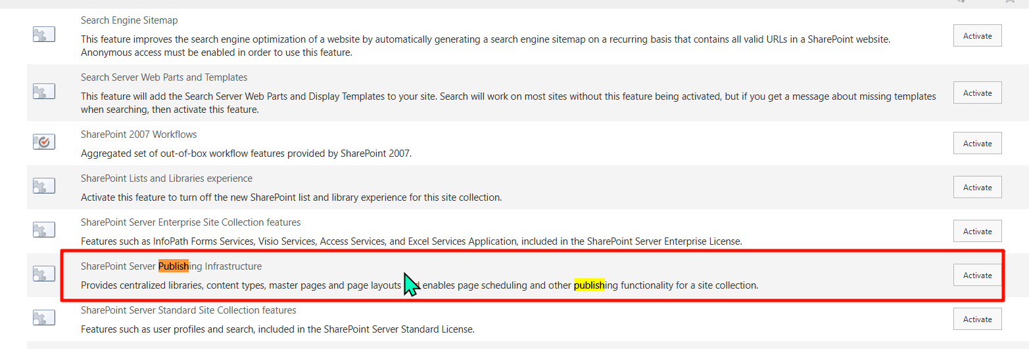Select 'SharePoint Server Standard Site Collection features' title
Viewport: 1029px width, 349px height.
coord(189,310)
